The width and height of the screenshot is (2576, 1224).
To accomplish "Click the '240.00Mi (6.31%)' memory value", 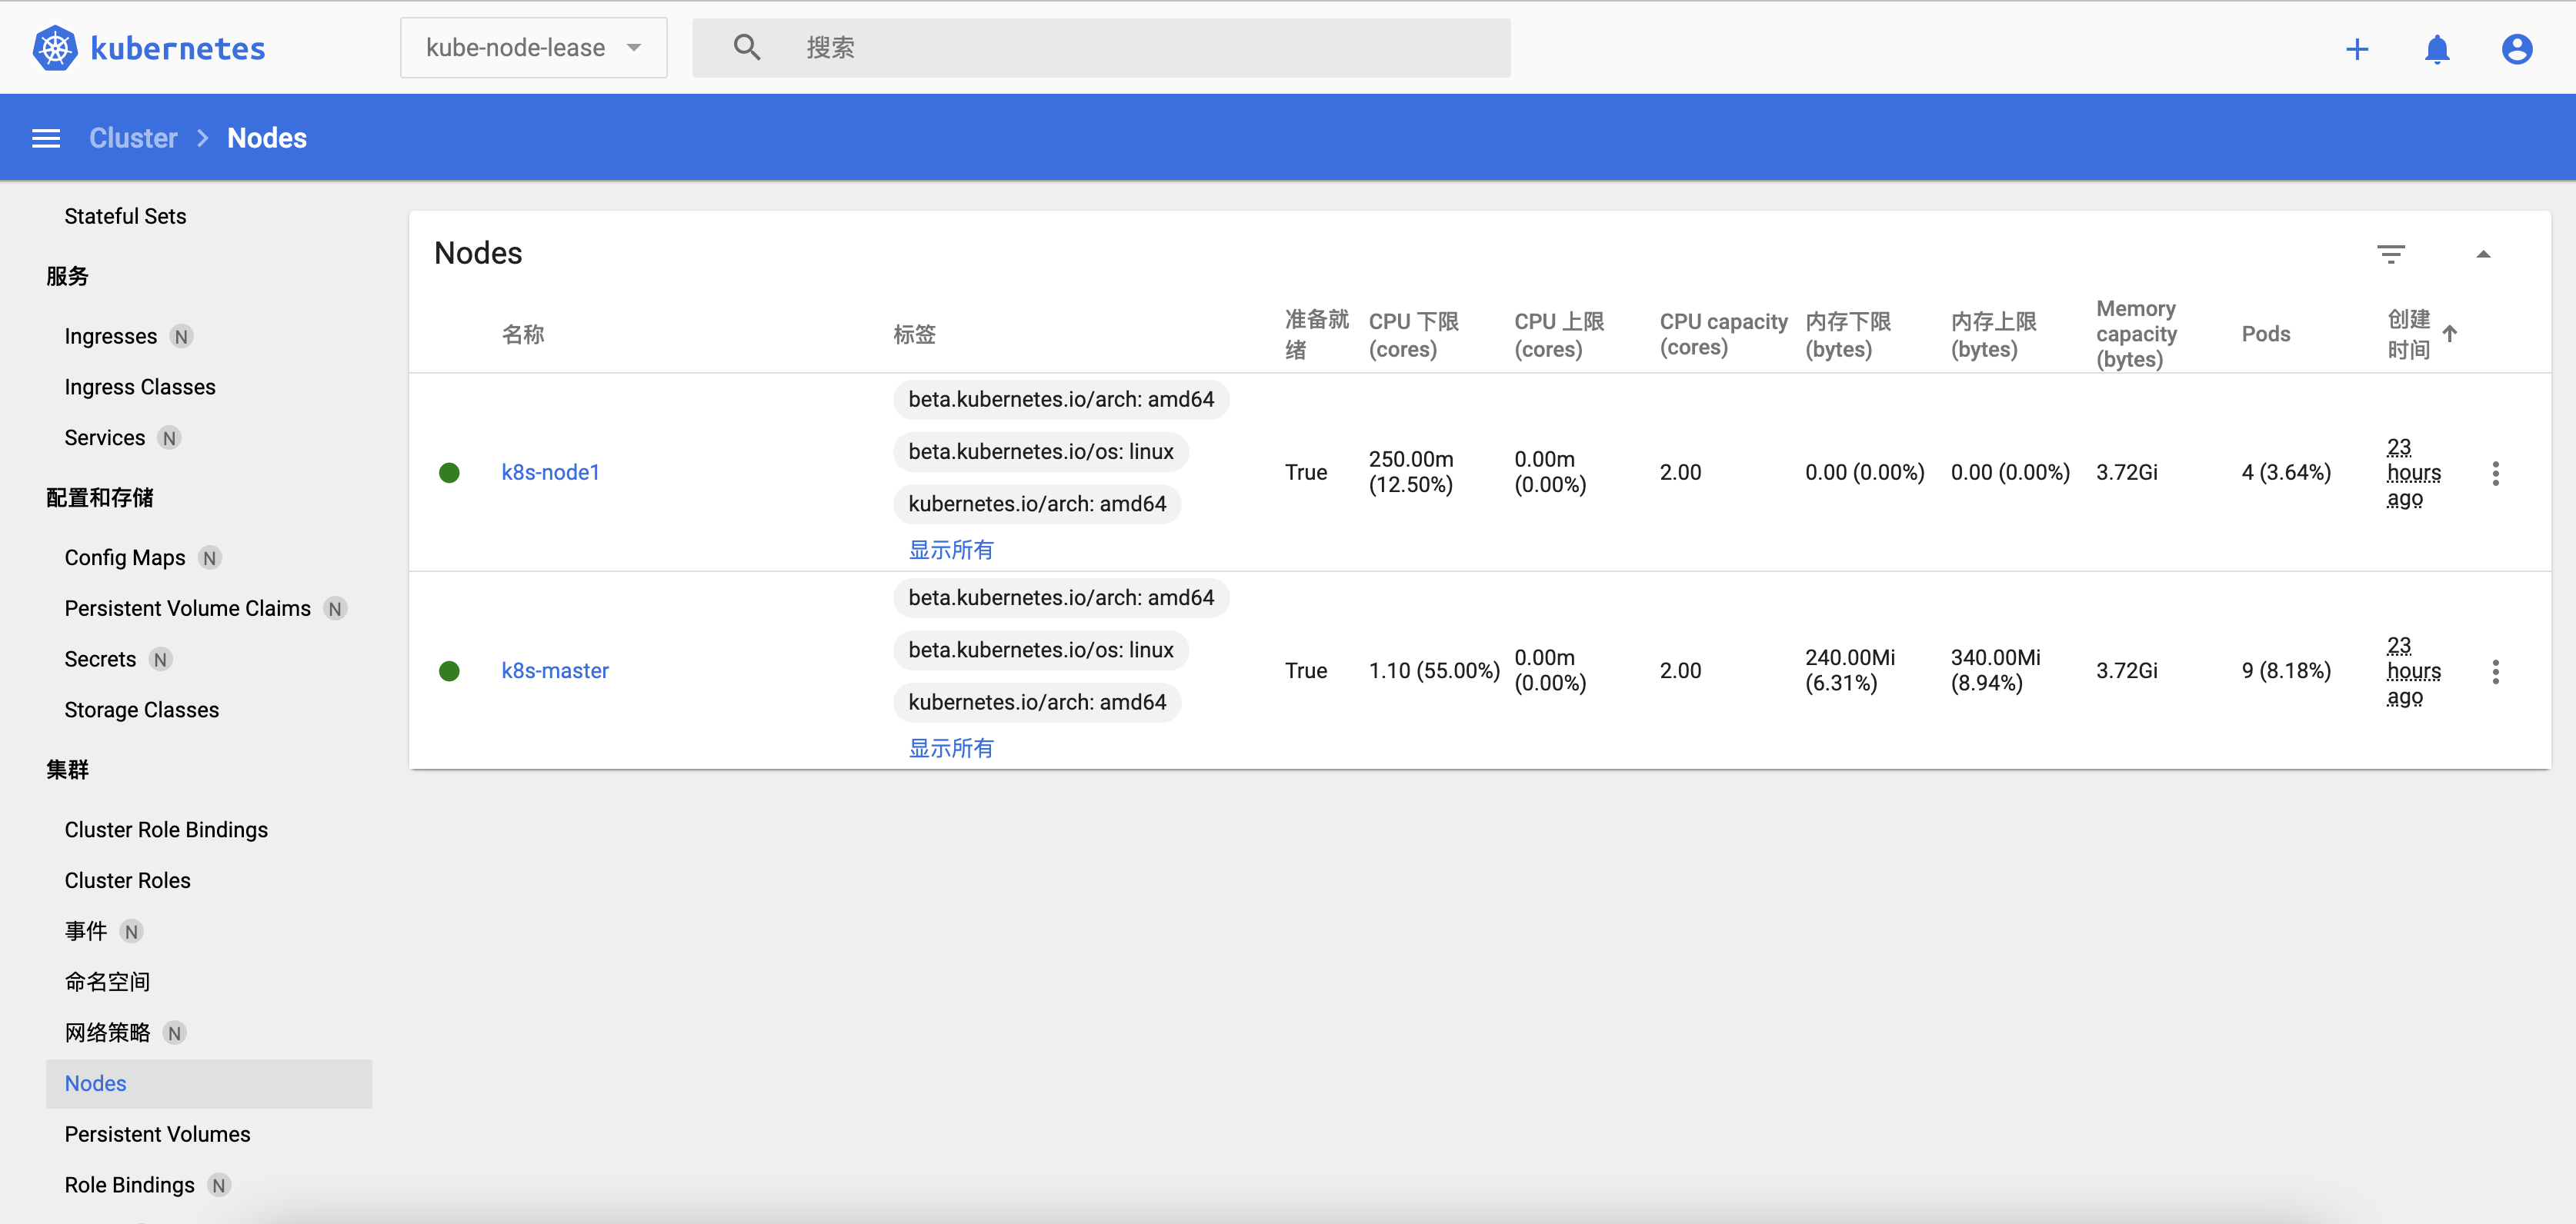I will pos(1850,670).
